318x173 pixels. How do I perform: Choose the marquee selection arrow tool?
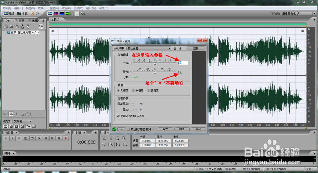pos(83,14)
